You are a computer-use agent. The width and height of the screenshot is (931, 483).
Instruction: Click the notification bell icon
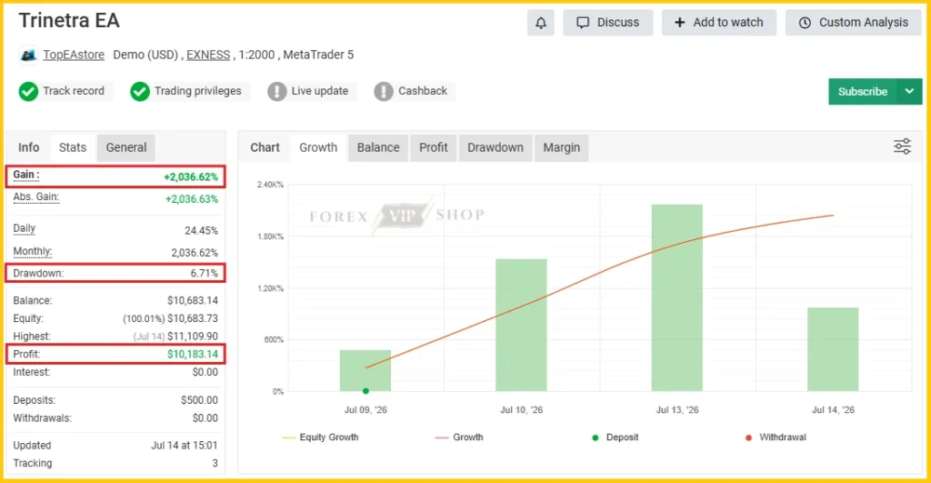[x=540, y=23]
